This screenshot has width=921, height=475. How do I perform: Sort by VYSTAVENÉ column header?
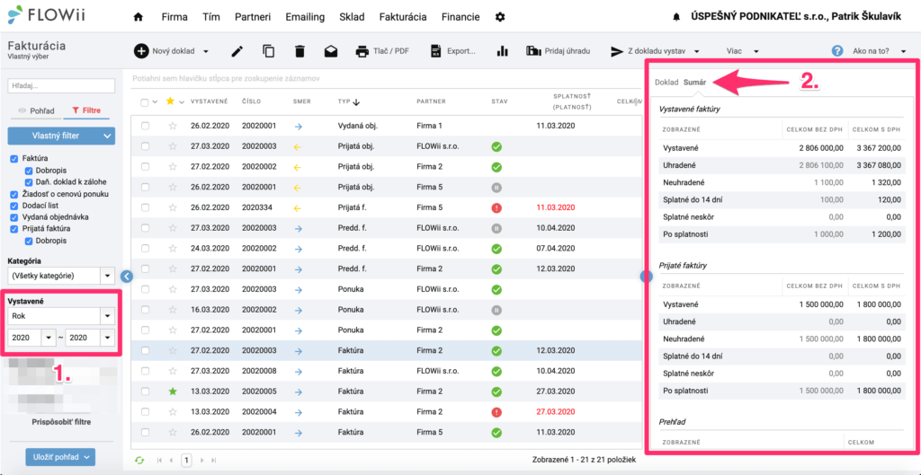click(x=209, y=101)
